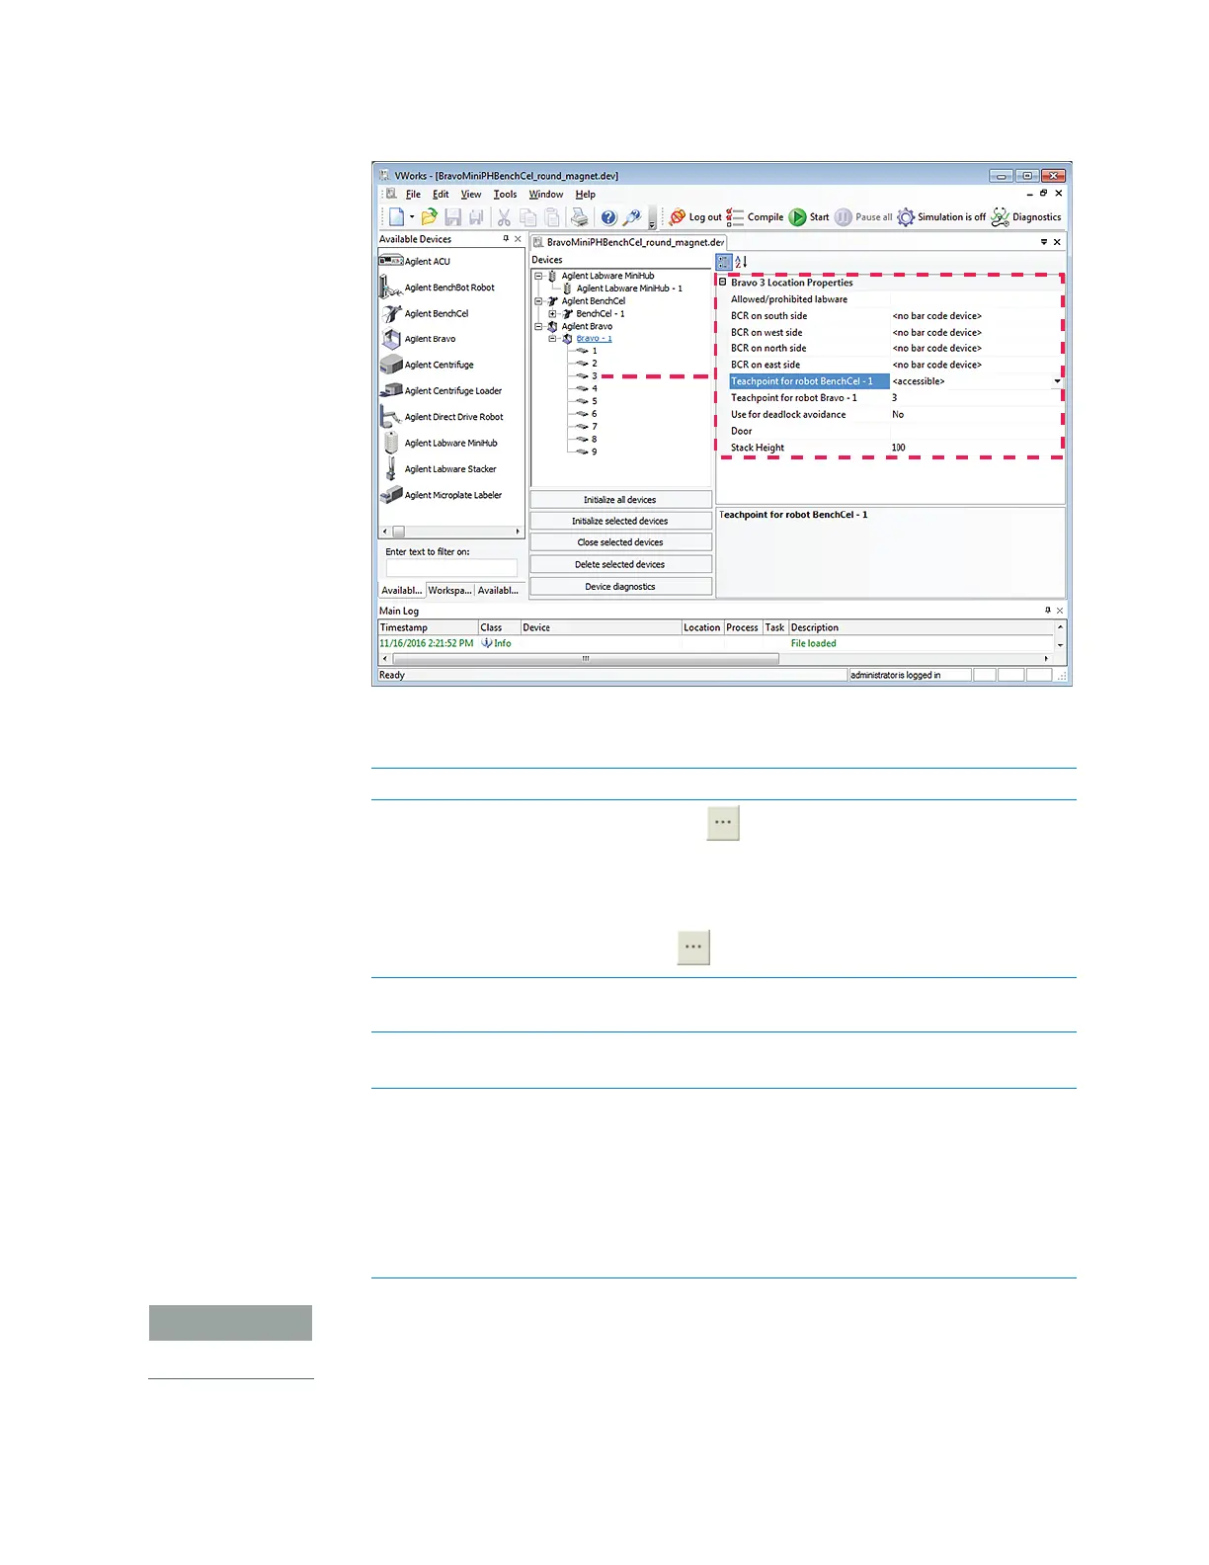Image resolution: width=1209 pixels, height=1565 pixels.
Task: Collapse Bravo 3 Location Properties section
Action: tap(722, 283)
